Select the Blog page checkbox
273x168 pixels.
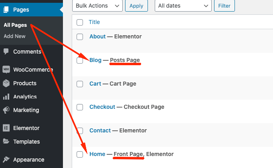click(x=80, y=60)
